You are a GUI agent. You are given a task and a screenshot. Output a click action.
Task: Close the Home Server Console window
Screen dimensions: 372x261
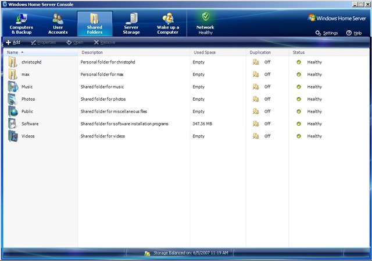(367, 4)
